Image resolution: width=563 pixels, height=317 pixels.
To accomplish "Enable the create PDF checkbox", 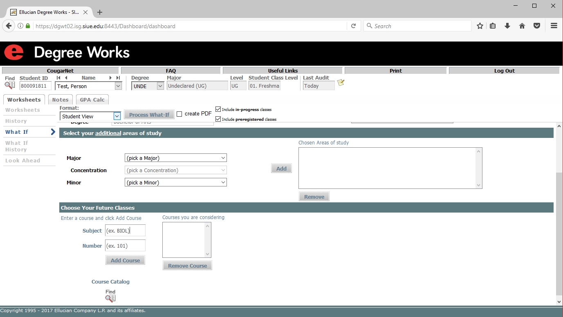I will pyautogui.click(x=179, y=114).
